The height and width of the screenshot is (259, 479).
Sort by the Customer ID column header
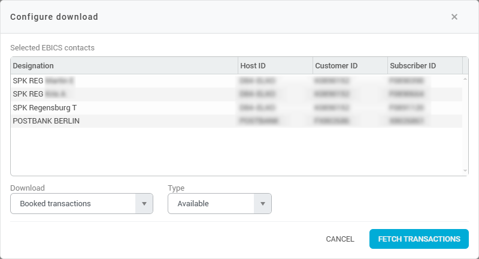pyautogui.click(x=350, y=65)
